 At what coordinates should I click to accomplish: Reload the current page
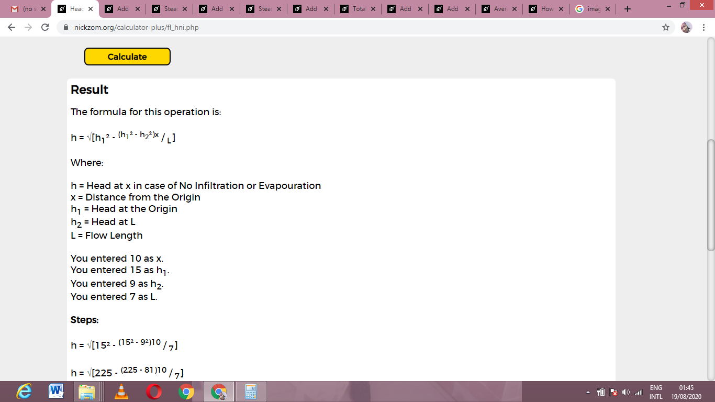(45, 27)
